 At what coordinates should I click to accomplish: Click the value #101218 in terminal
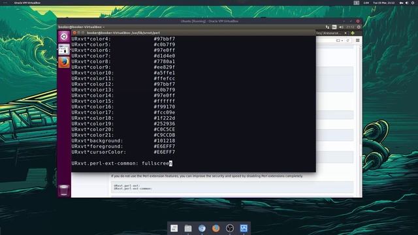point(165,141)
